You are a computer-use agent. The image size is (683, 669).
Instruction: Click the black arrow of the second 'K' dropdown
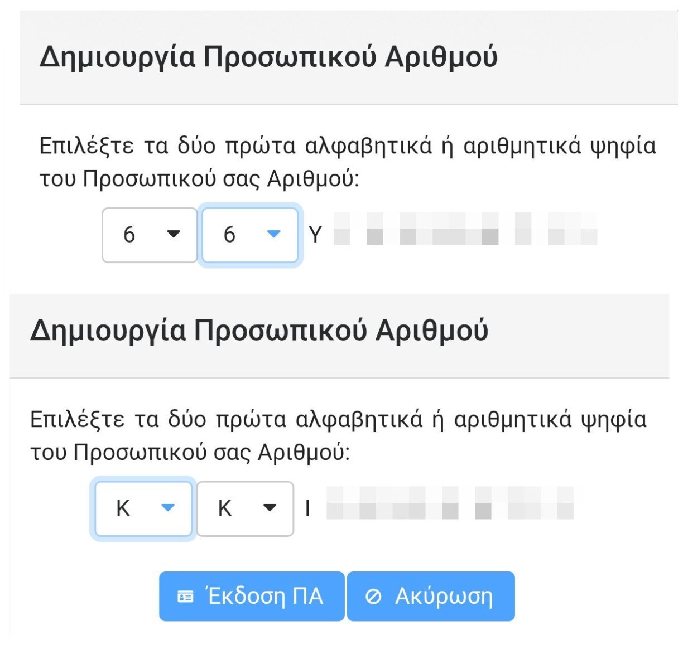coord(270,507)
